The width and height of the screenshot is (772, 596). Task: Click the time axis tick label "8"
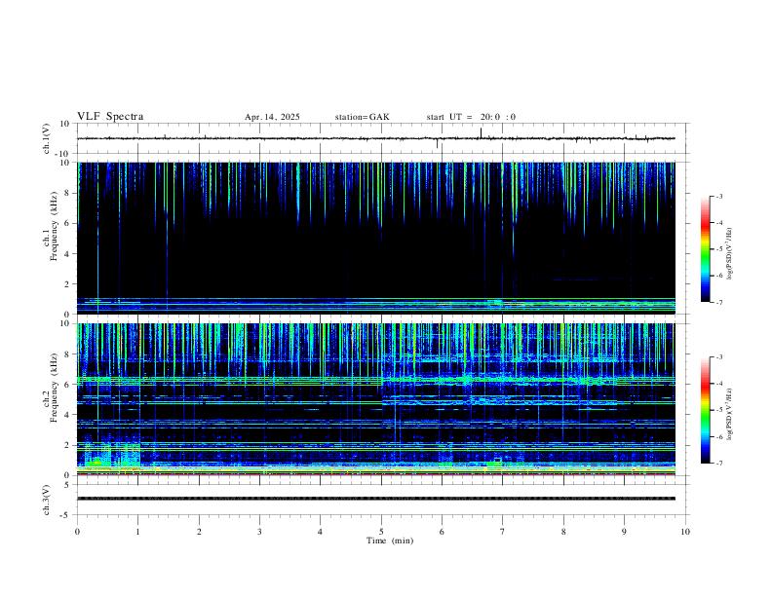pyautogui.click(x=563, y=532)
